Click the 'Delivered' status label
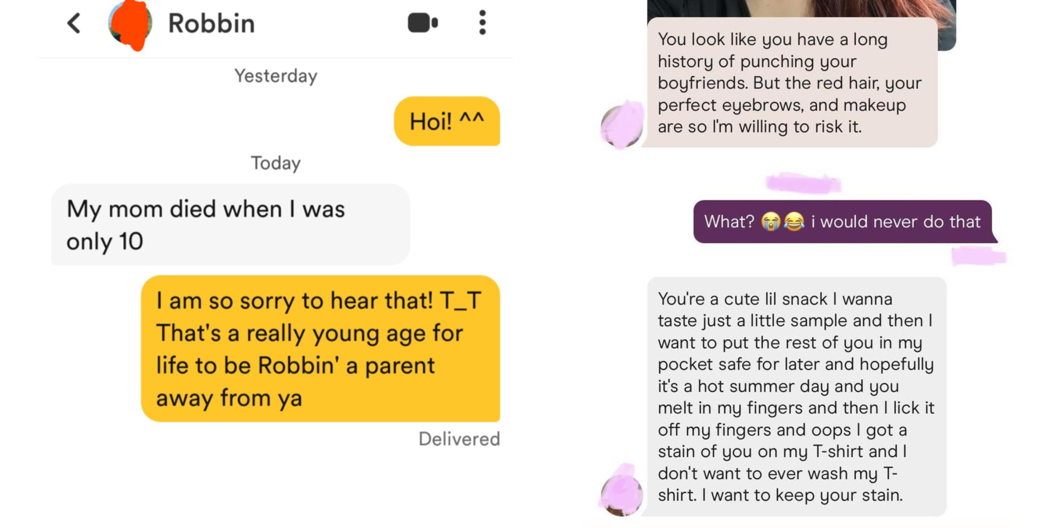This screenshot has height=528, width=1056. (x=459, y=439)
